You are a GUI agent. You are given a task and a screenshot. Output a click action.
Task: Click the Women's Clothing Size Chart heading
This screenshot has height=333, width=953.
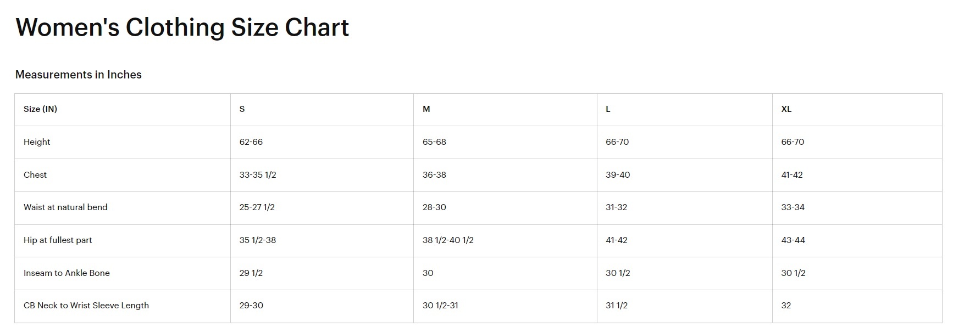coord(182,27)
